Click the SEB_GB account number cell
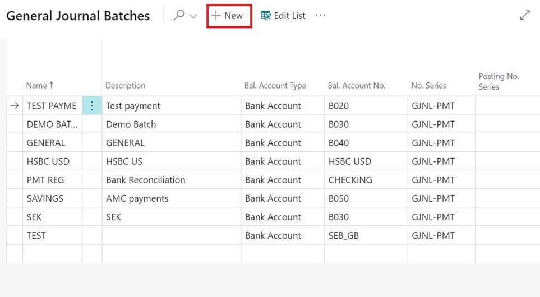Viewport: 540px width, 297px height. coord(344,235)
